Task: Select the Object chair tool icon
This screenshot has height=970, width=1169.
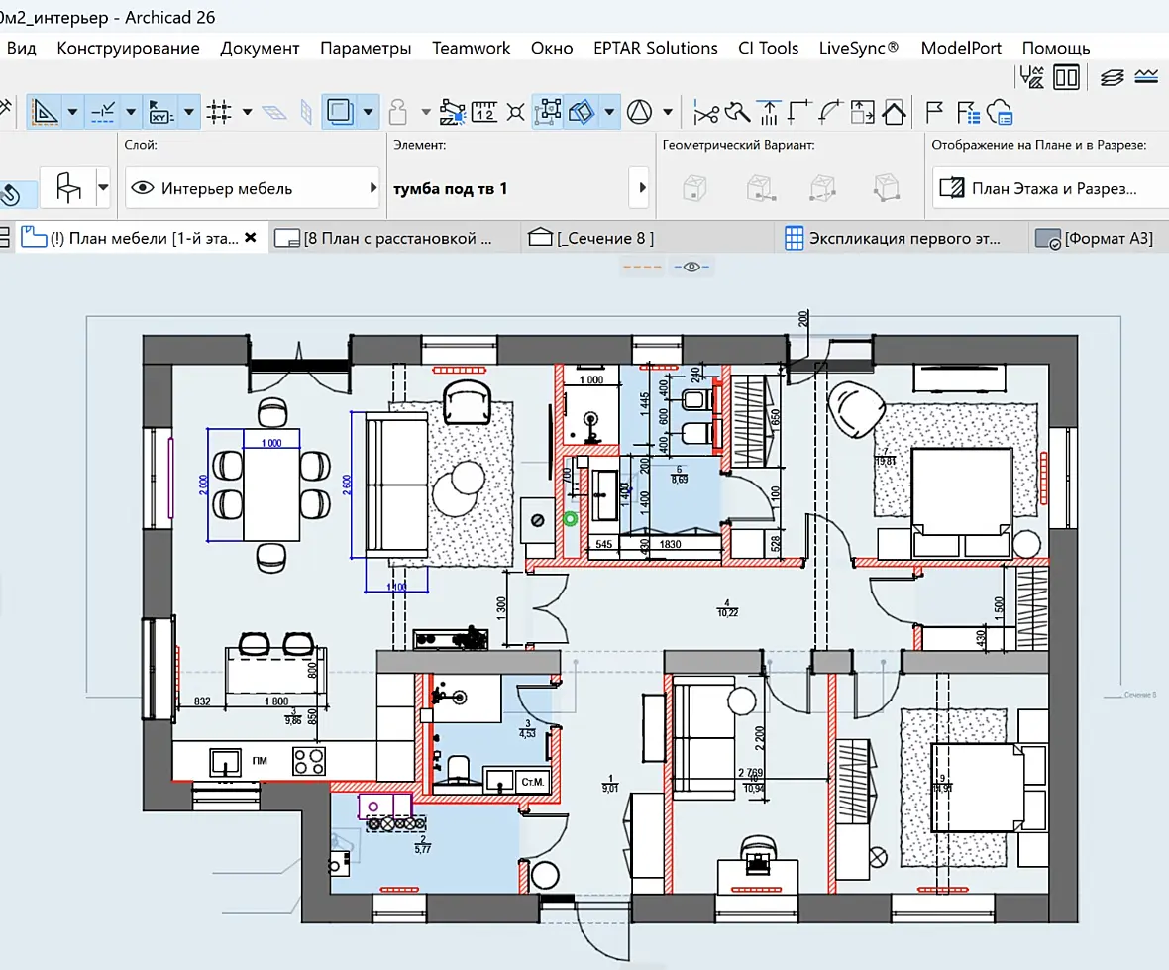Action: click(x=68, y=187)
